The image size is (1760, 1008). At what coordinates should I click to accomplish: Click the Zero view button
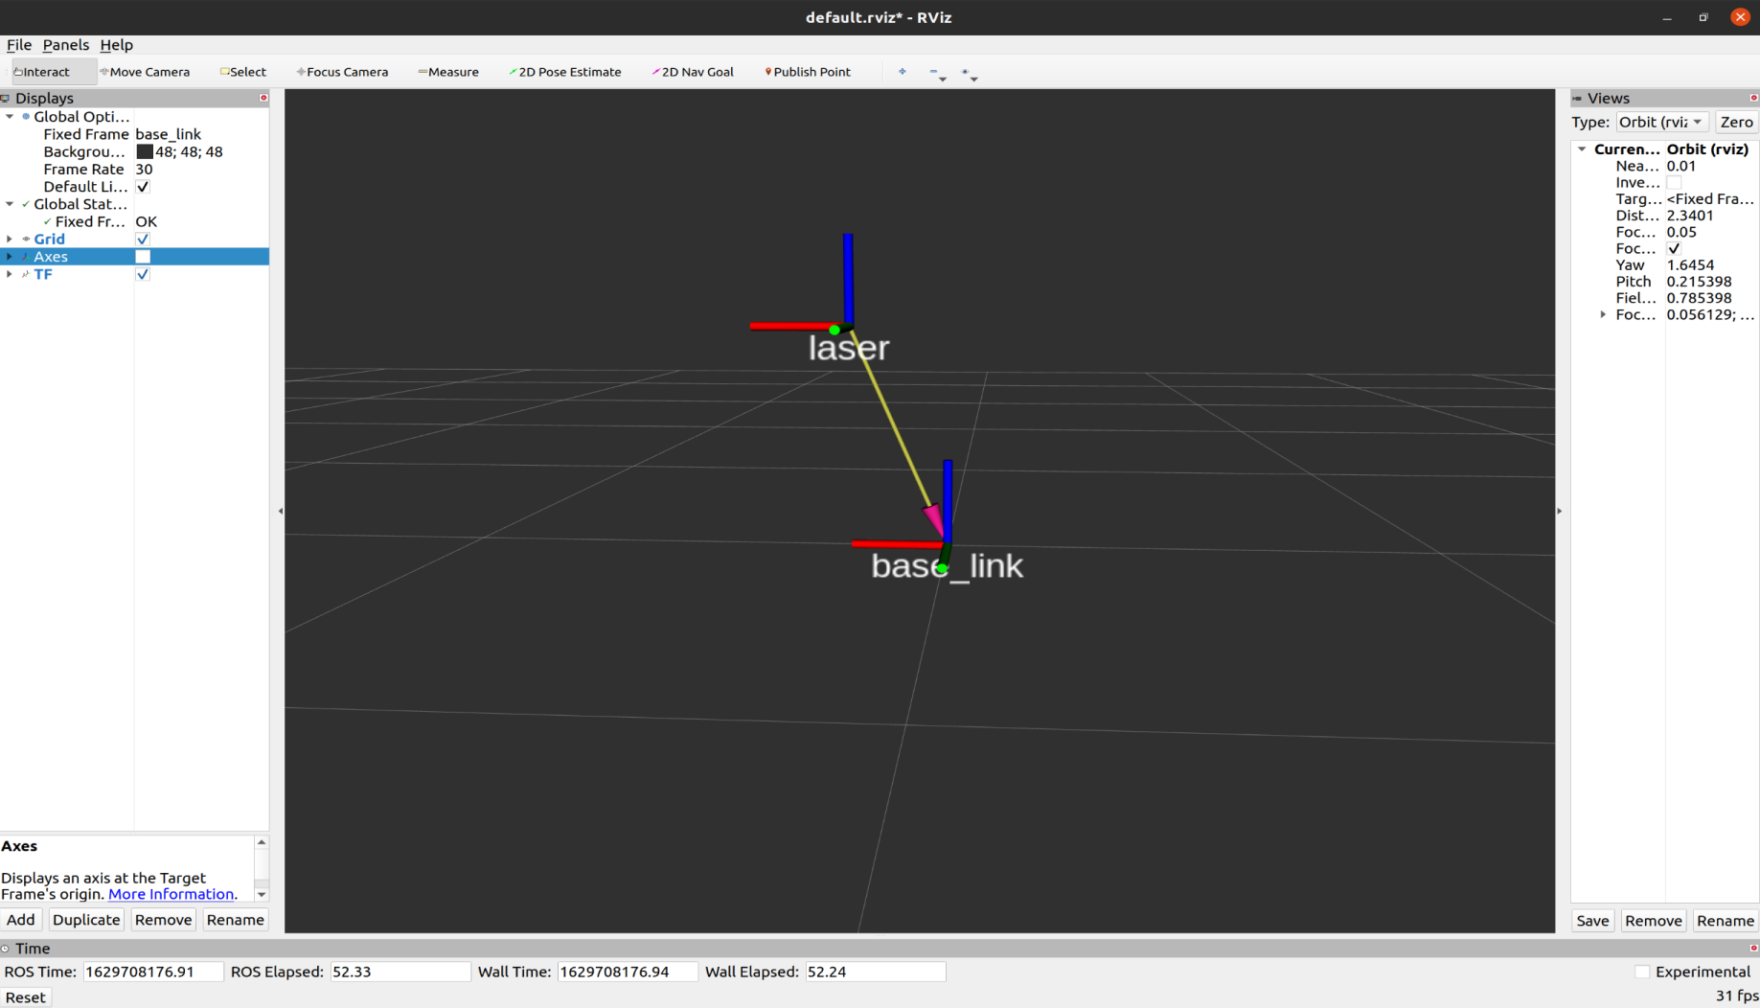click(1736, 122)
